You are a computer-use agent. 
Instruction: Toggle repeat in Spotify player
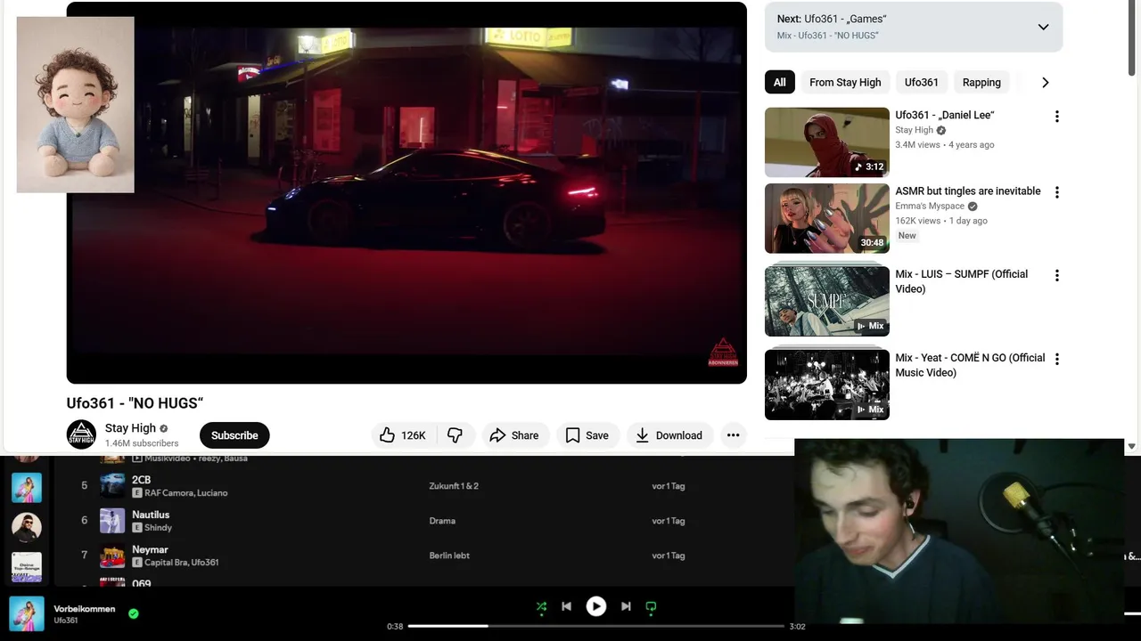point(651,607)
